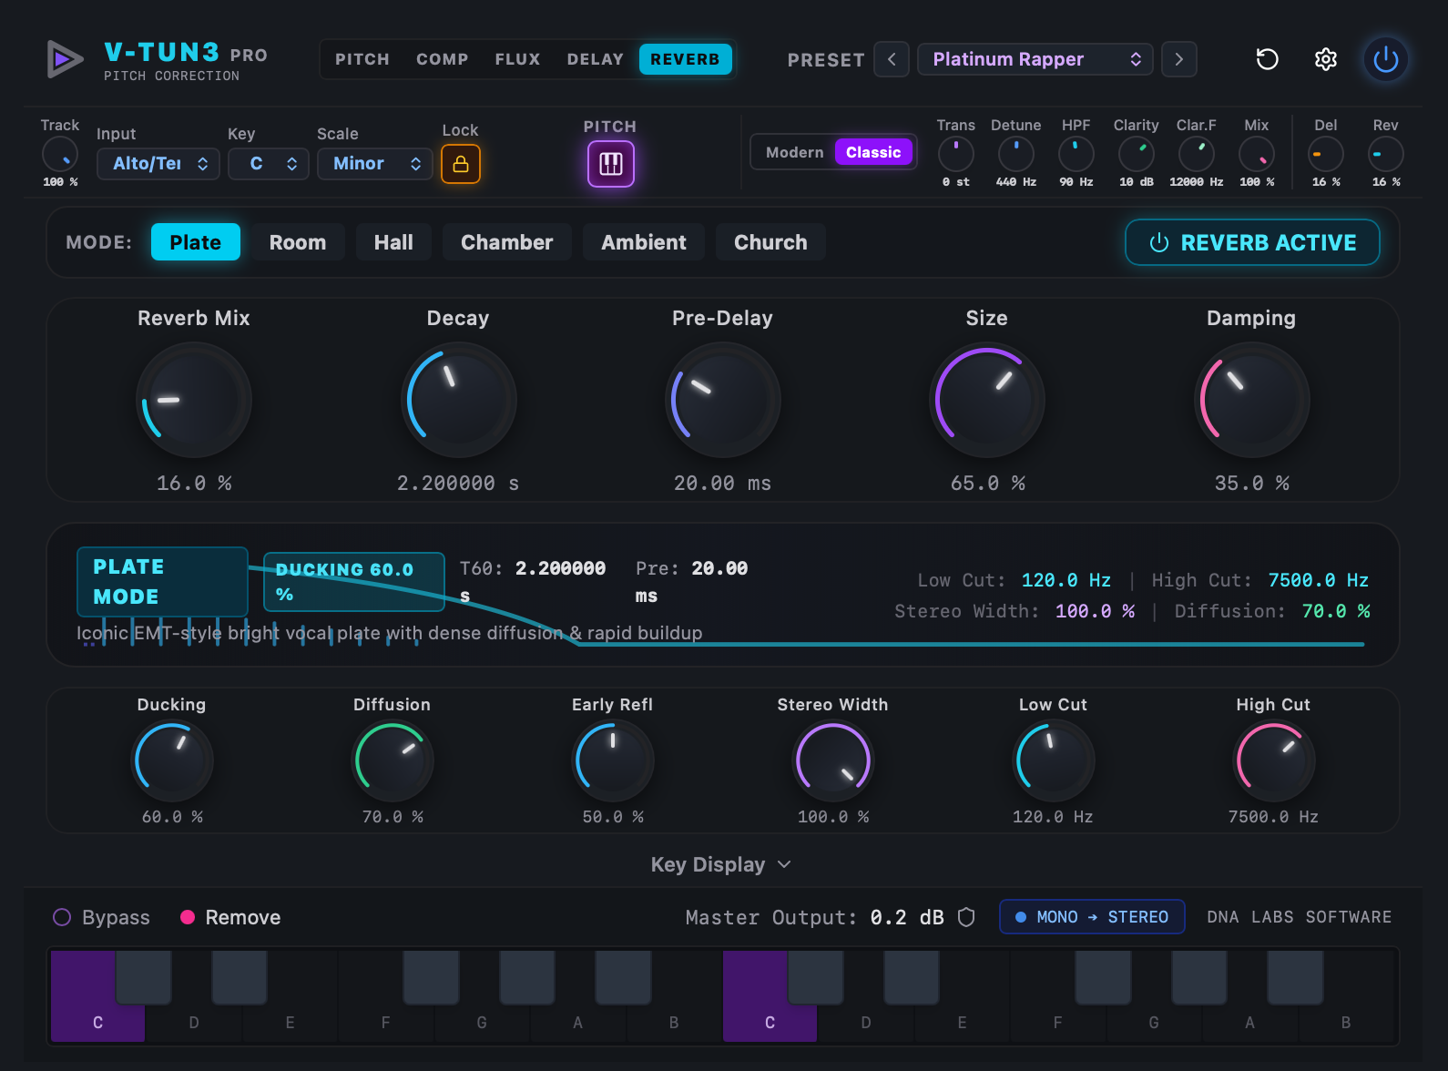Click the Stereo Width knob
The width and height of the screenshot is (1448, 1071).
pyautogui.click(x=833, y=760)
